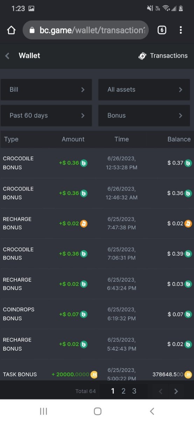Tap the bc.game URL address field
194x422 pixels.
pos(86,30)
